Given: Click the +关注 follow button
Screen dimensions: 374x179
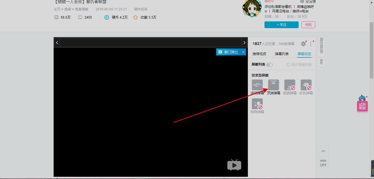Looking at the screenshot, I should click(281, 24).
